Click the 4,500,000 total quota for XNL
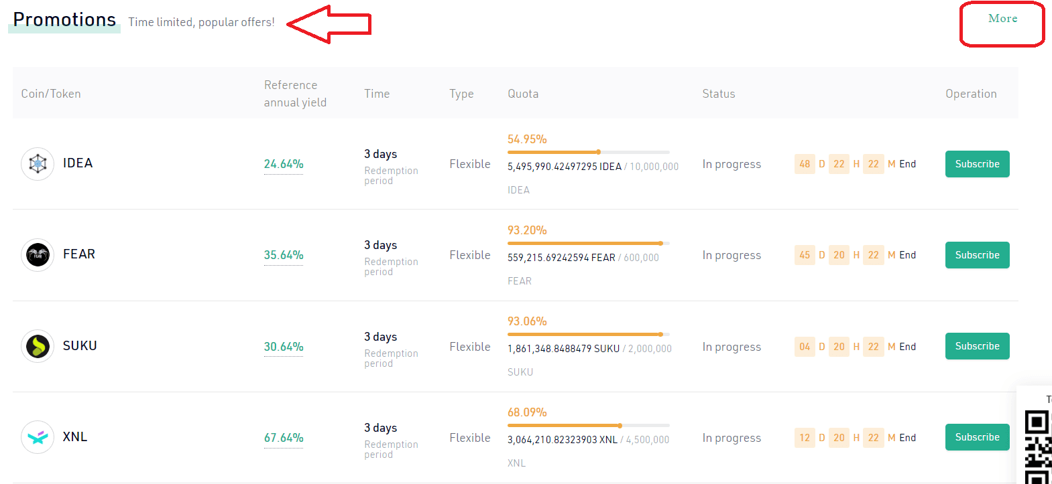This screenshot has height=484, width=1052. coord(648,440)
